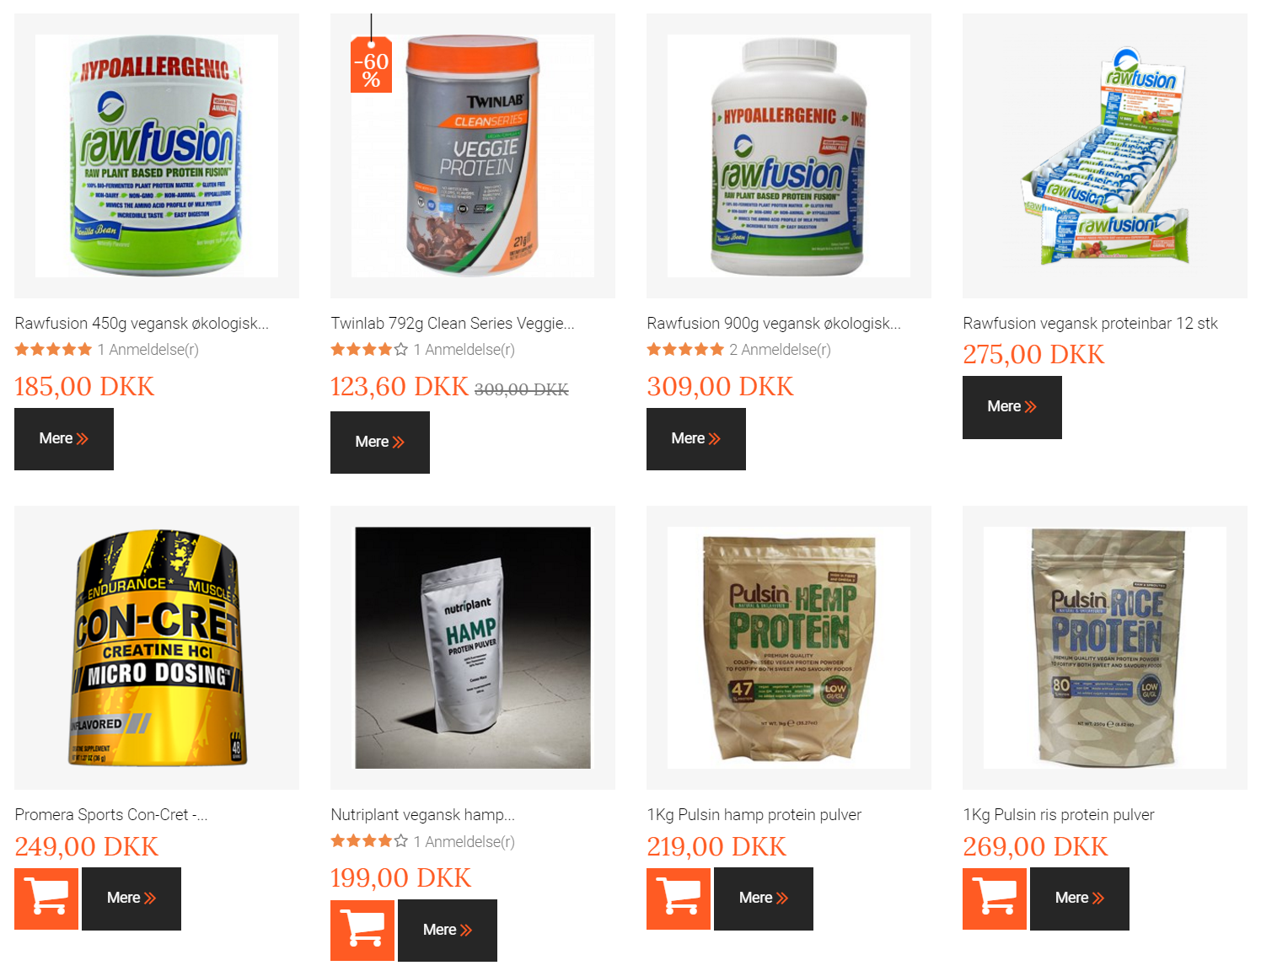View 2 Anmeldelse(r) for Rawfusion 900g

(x=780, y=349)
